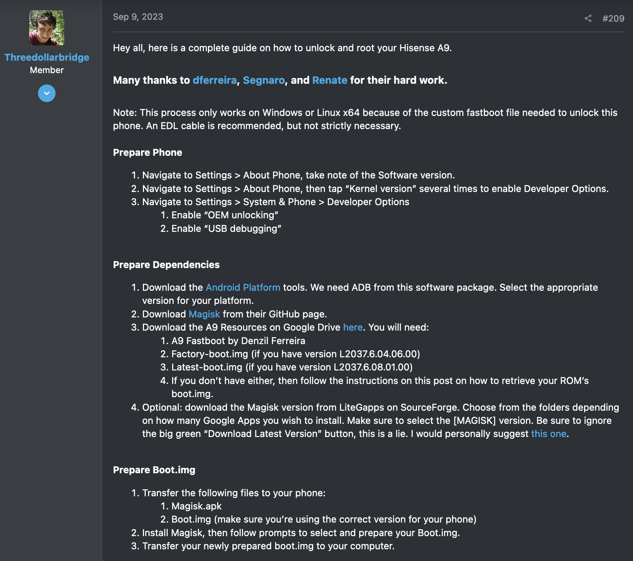Click the share icon for this post
This screenshot has width=633, height=561.
(588, 18)
